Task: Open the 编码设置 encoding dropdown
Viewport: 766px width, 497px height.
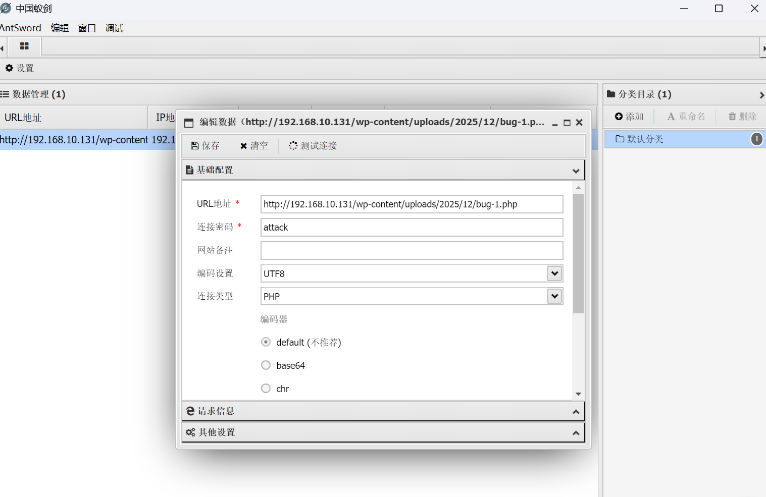Action: pos(554,273)
